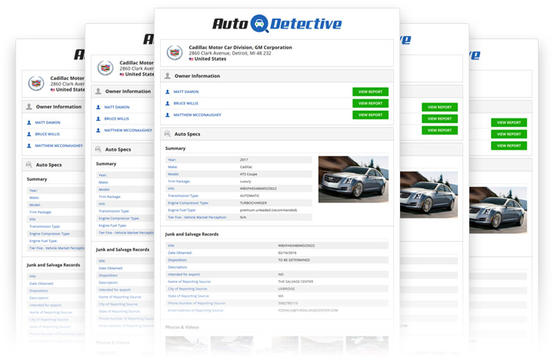The width and height of the screenshot is (554, 357).
Task: Click Auto Specs search icon in near-left report
Action: point(98,149)
